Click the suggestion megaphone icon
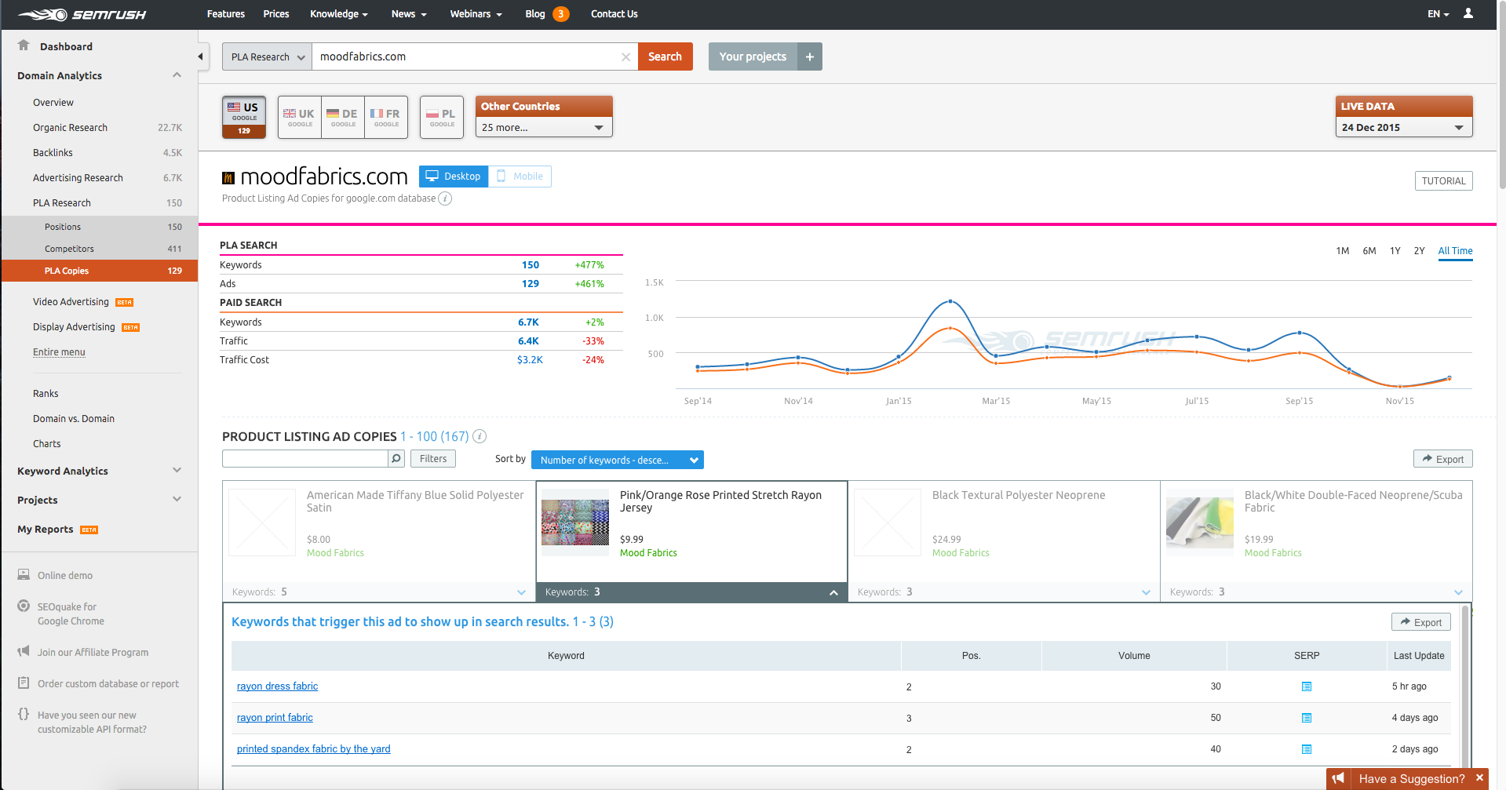1506x790 pixels. coord(1338,778)
